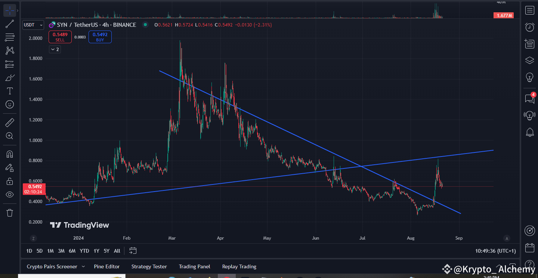Open the Pine Editor tab
The height and width of the screenshot is (278, 538).
[x=107, y=266]
